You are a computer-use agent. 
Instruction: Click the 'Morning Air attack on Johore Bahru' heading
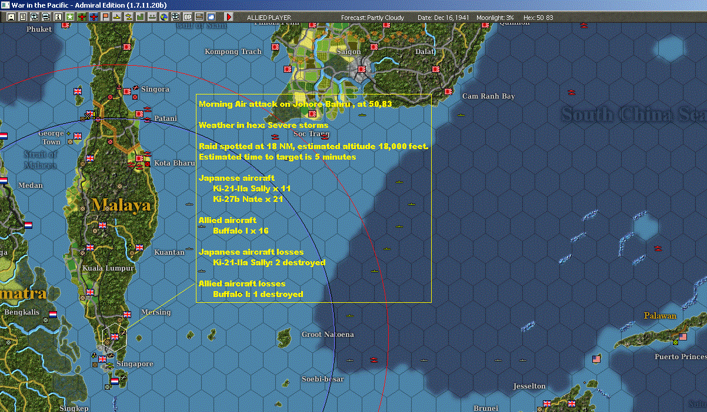(295, 104)
